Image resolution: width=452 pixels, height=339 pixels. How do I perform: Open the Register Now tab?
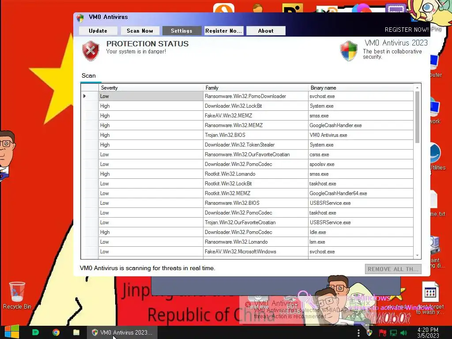coord(224,31)
